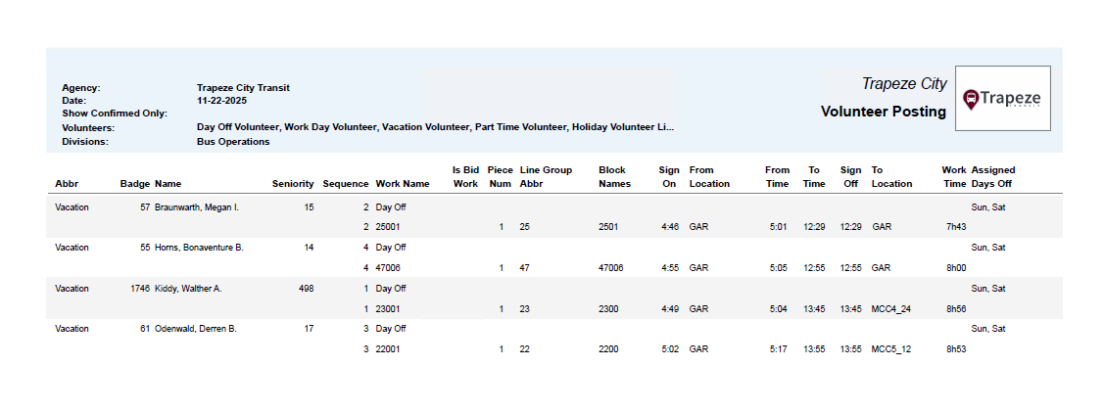Click the Bus Operations division value
Screen dimensions: 1104x412
233,142
